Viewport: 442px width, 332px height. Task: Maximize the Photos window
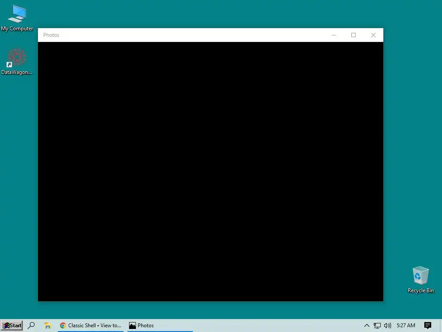click(354, 35)
